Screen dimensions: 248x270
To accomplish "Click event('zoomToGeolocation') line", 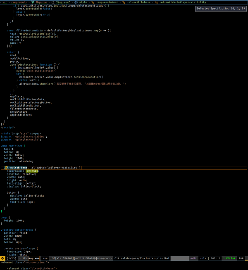I will [36, 71].
